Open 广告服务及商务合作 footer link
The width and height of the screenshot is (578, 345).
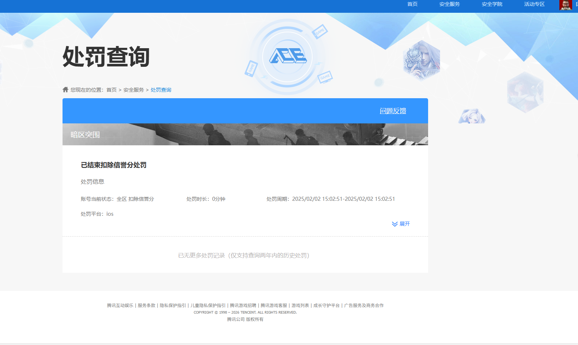[x=364, y=306]
